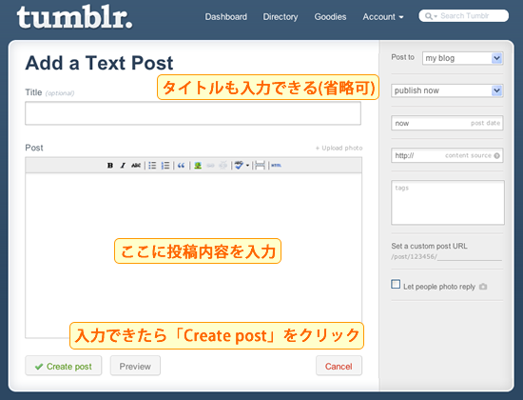Insert an ordered numbered list
523x400 pixels.
[165, 166]
